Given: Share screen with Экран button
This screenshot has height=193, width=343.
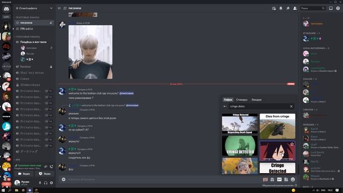Looking at the screenshot, I should click(44, 174).
